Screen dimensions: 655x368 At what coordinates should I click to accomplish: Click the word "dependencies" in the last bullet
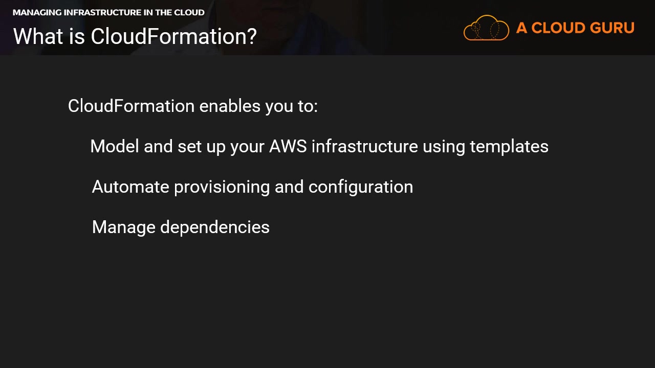tap(215, 227)
